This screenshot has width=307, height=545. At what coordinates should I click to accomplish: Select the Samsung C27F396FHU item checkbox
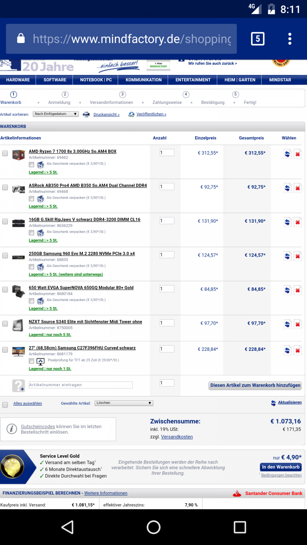click(x=5, y=350)
